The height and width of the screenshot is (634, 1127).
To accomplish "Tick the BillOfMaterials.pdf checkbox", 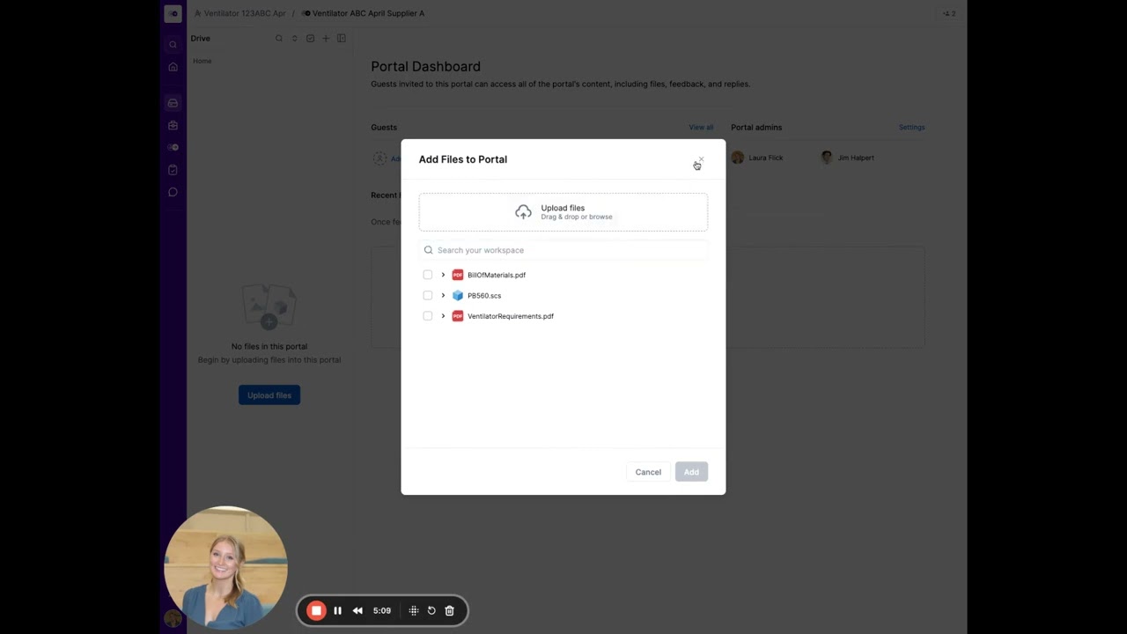I will (x=428, y=275).
